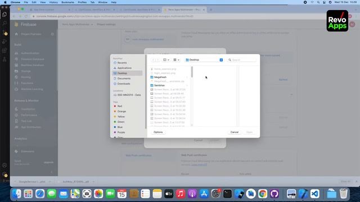Open item grouping dropdown in file dialog
The height and width of the screenshot is (202, 360).
(176, 60)
